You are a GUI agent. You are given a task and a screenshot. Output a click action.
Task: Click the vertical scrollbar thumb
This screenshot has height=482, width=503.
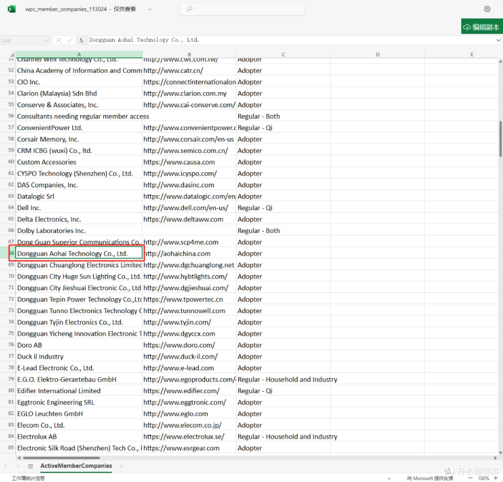500,138
